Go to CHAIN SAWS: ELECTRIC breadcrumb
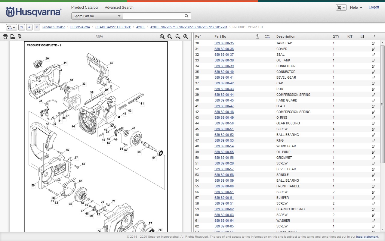The image size is (385, 241). point(113,27)
